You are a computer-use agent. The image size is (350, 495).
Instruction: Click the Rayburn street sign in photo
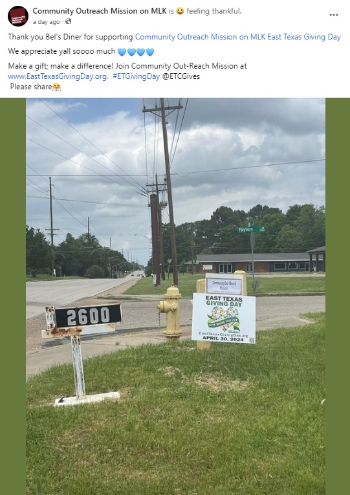coord(250,230)
